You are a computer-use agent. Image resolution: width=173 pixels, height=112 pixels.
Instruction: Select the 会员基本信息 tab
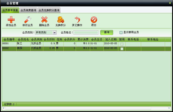(x=10, y=10)
